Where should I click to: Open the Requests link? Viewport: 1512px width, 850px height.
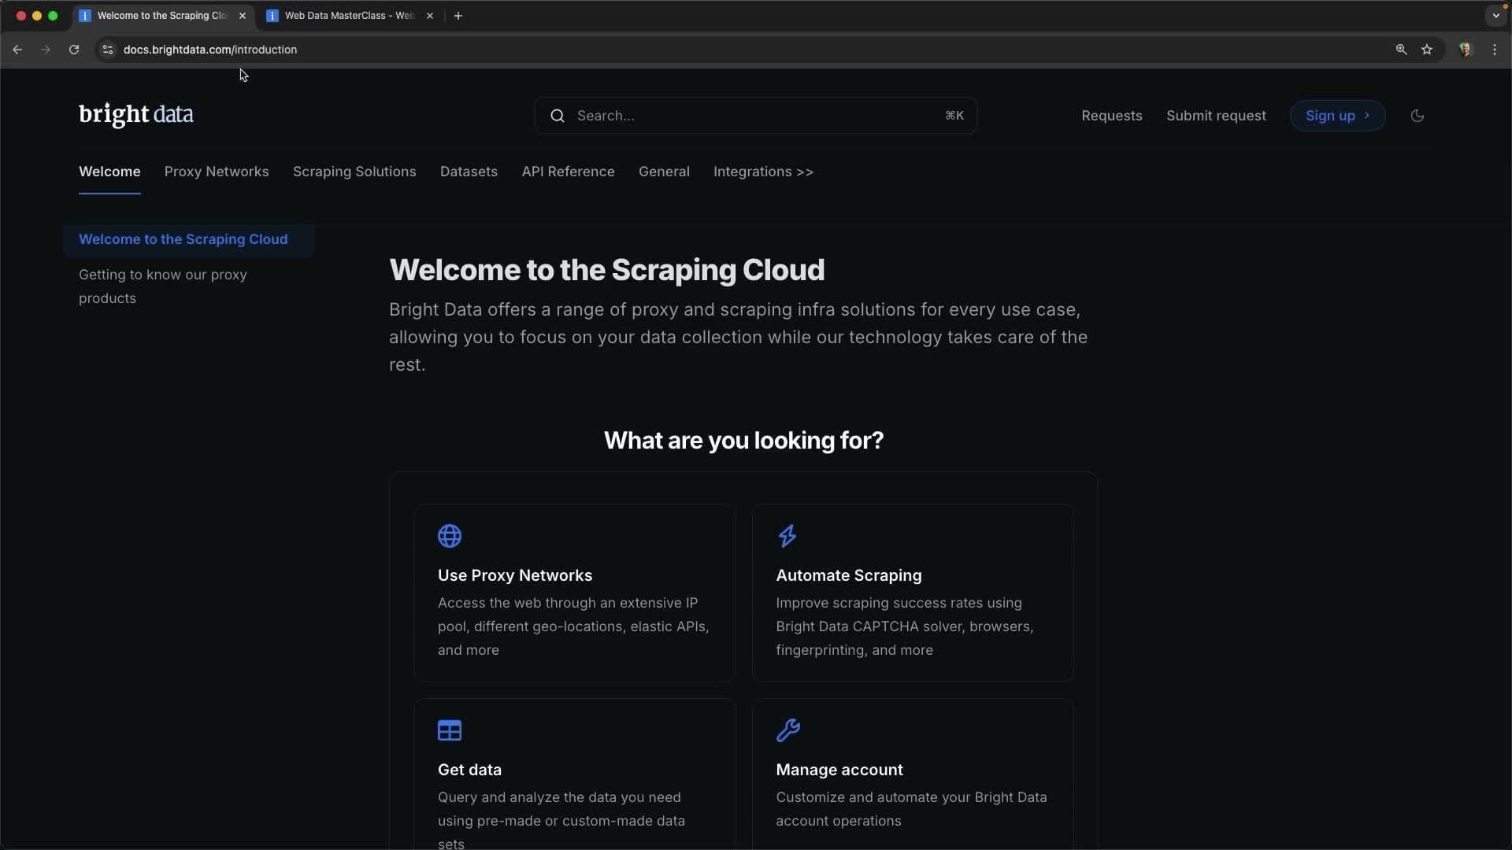click(1111, 116)
